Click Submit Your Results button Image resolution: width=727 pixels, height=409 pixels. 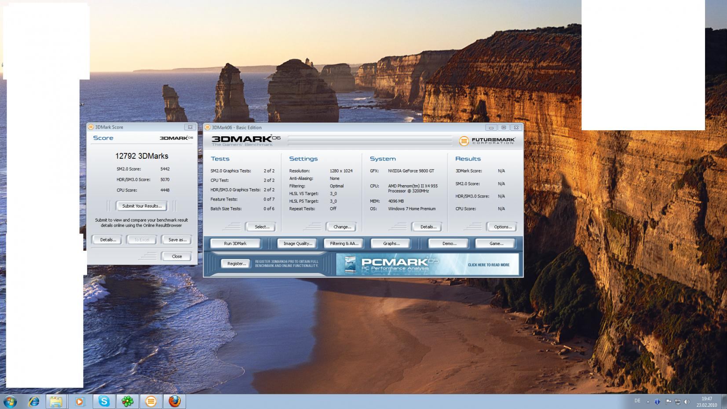click(142, 206)
